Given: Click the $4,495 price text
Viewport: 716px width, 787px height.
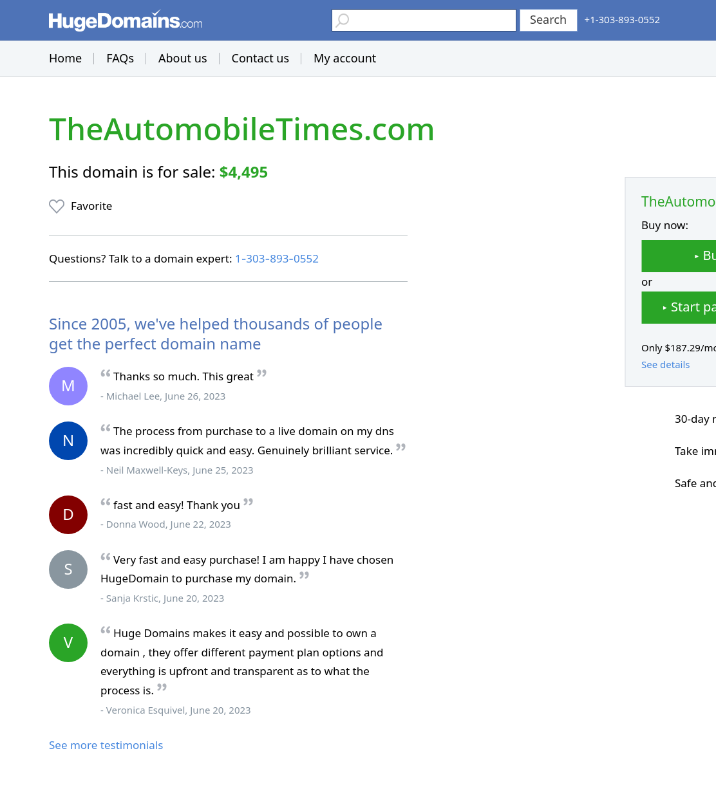Looking at the screenshot, I should tap(243, 172).
